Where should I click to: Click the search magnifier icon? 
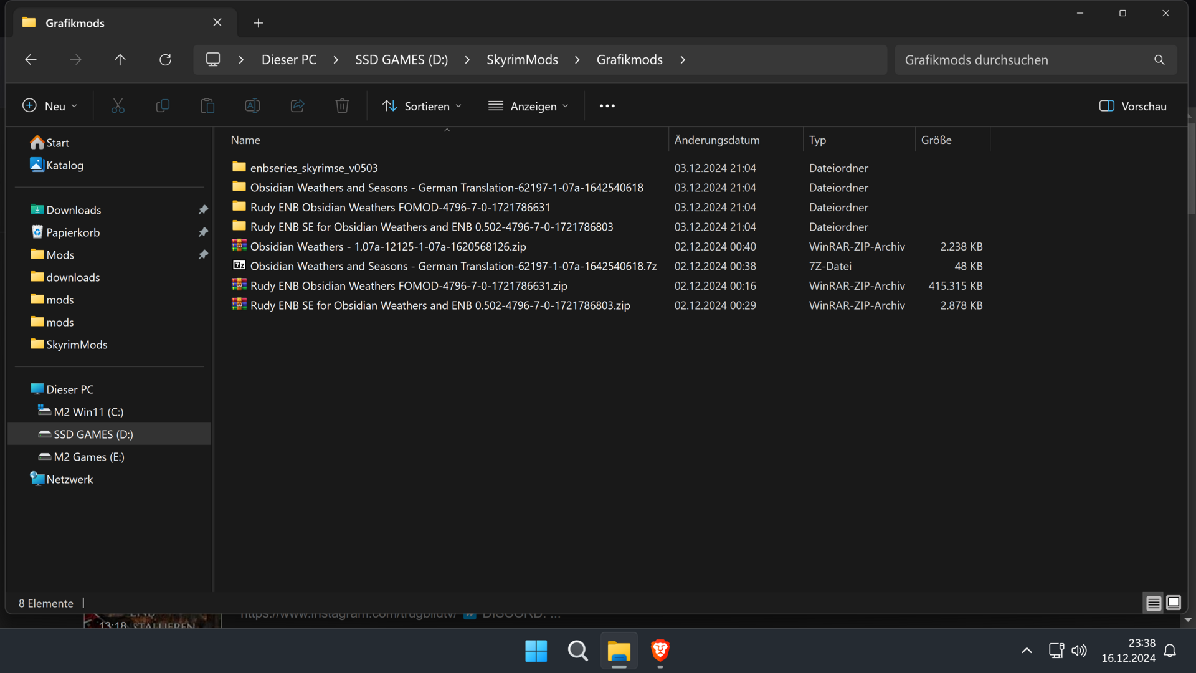[1159, 60]
